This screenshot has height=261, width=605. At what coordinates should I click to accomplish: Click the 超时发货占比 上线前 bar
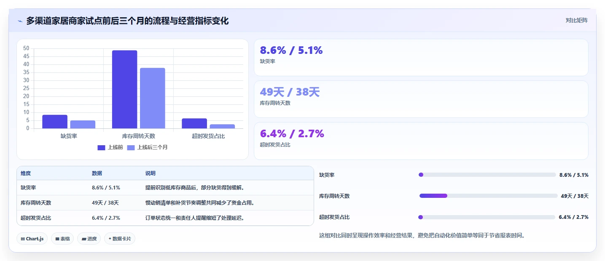tap(194, 123)
